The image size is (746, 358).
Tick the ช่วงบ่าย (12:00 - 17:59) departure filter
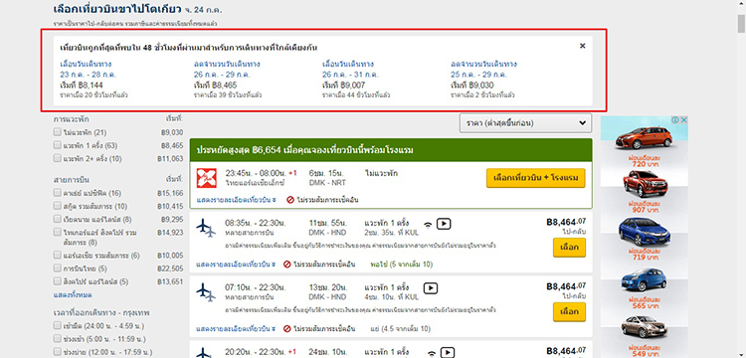click(x=57, y=352)
